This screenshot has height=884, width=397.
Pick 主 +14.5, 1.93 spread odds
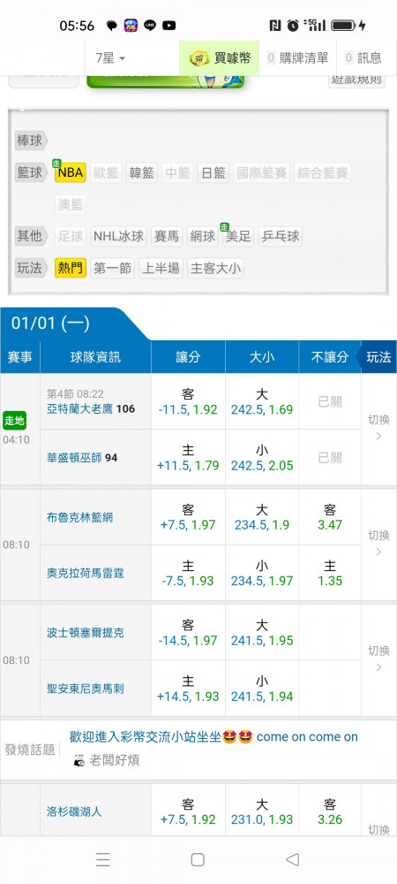[x=188, y=689]
